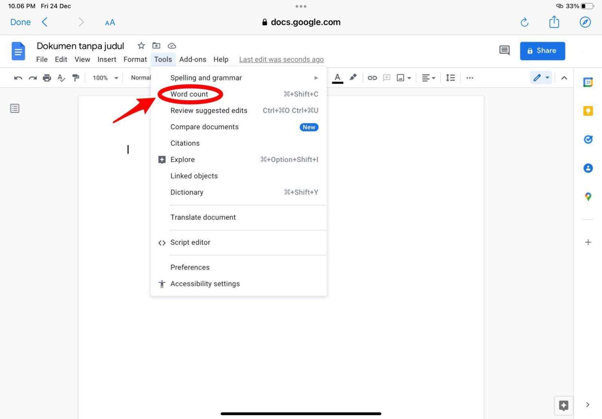Star the Dokumen tanpa judul document

[x=141, y=46]
